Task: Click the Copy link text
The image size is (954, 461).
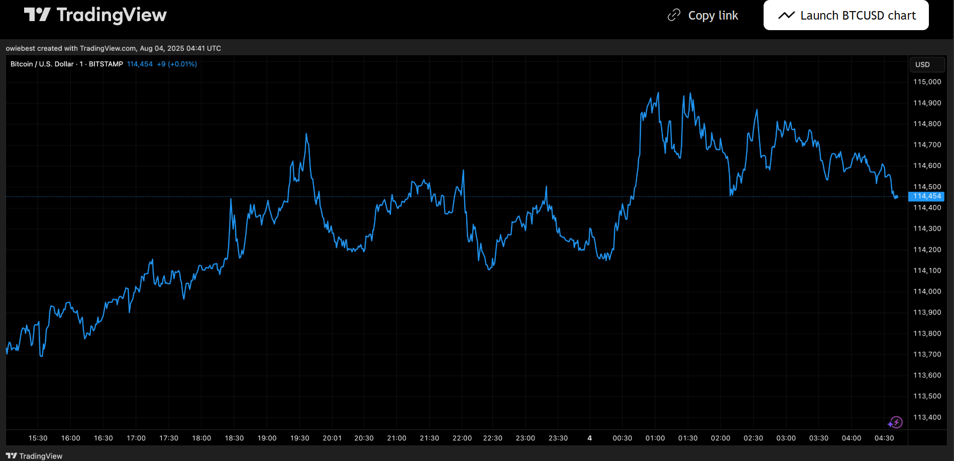Action: pos(713,16)
